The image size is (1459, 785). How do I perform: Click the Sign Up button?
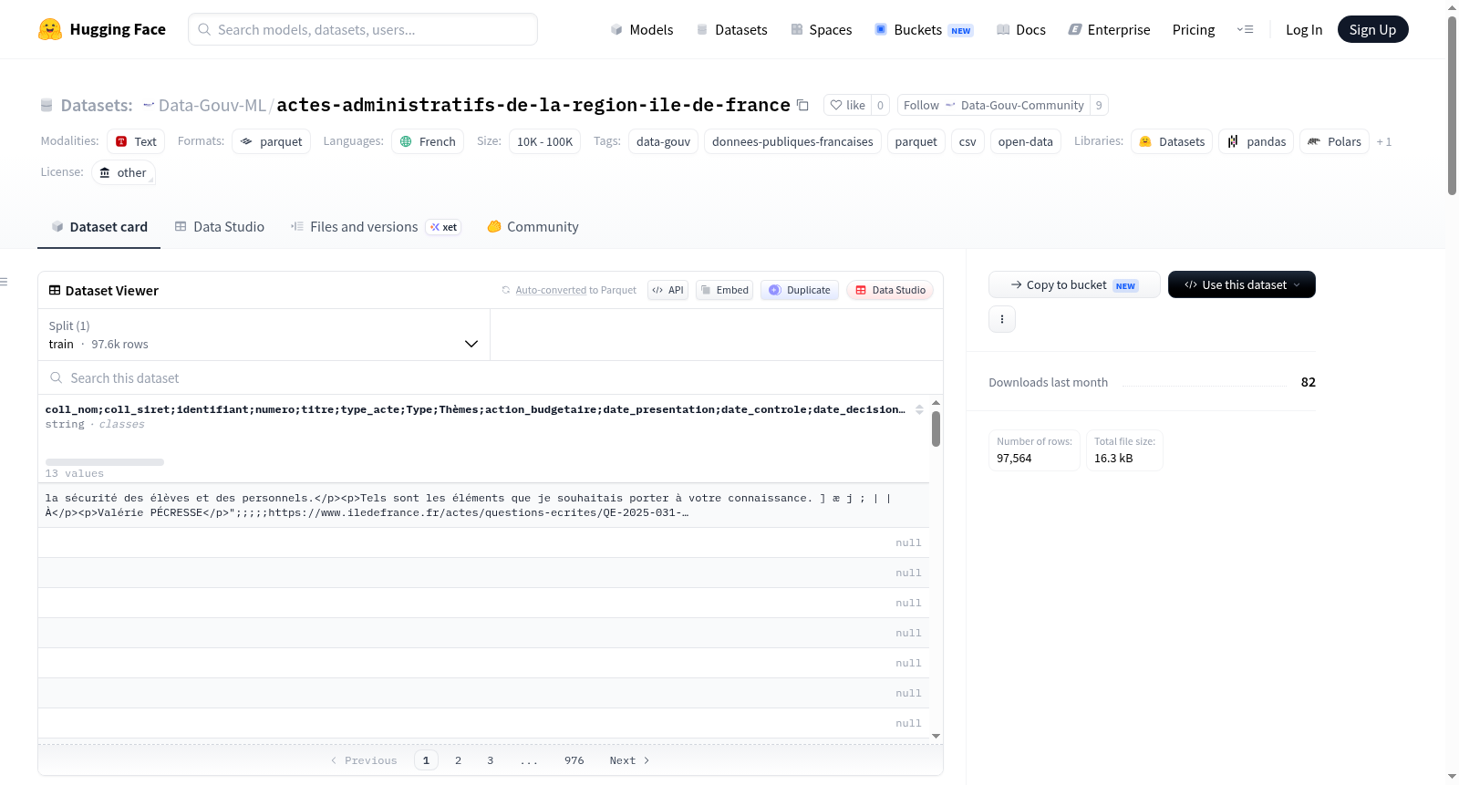[1372, 29]
